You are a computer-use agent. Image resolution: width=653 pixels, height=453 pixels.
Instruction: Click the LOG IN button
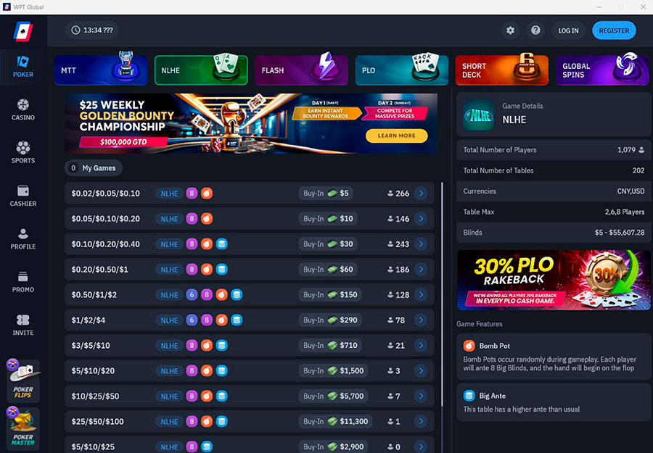click(568, 30)
